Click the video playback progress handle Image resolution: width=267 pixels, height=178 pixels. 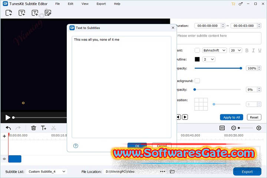point(13,118)
